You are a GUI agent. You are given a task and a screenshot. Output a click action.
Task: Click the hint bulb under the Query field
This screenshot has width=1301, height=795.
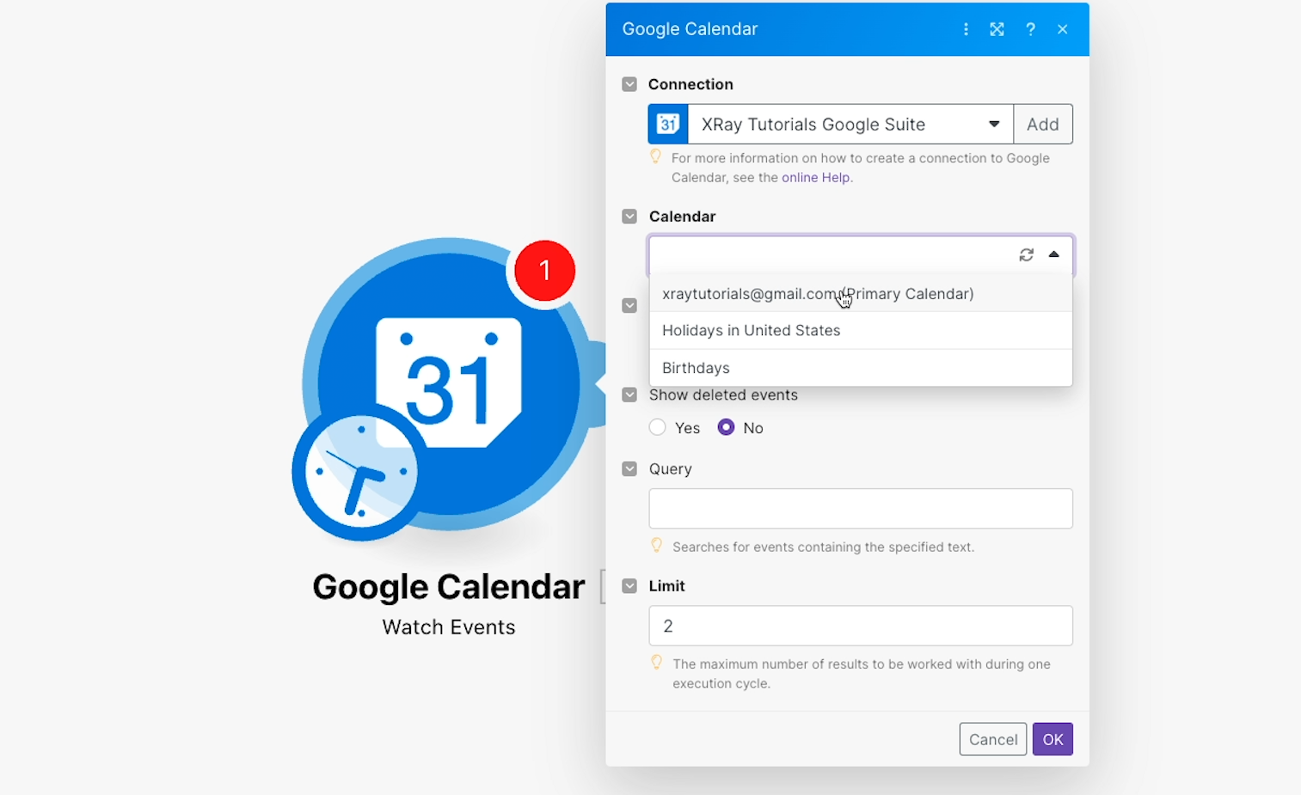pyautogui.click(x=656, y=545)
